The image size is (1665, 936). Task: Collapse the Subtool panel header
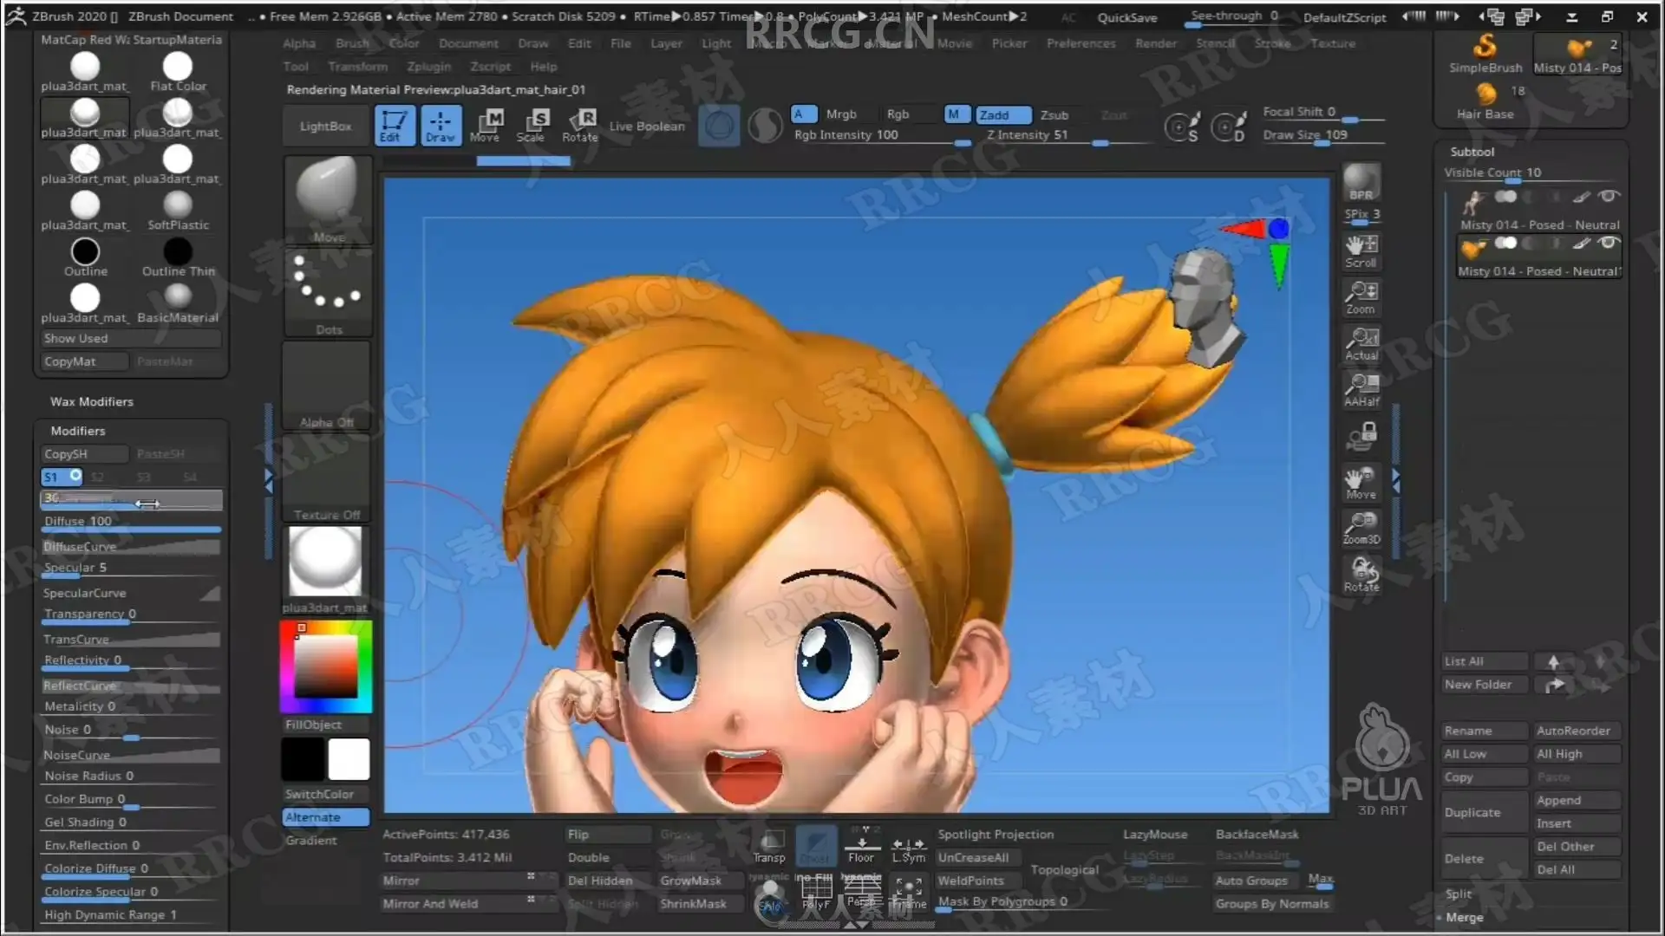(1472, 152)
